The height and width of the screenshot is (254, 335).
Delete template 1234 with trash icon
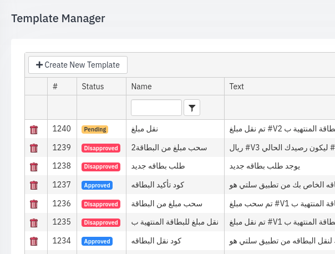[x=34, y=241]
